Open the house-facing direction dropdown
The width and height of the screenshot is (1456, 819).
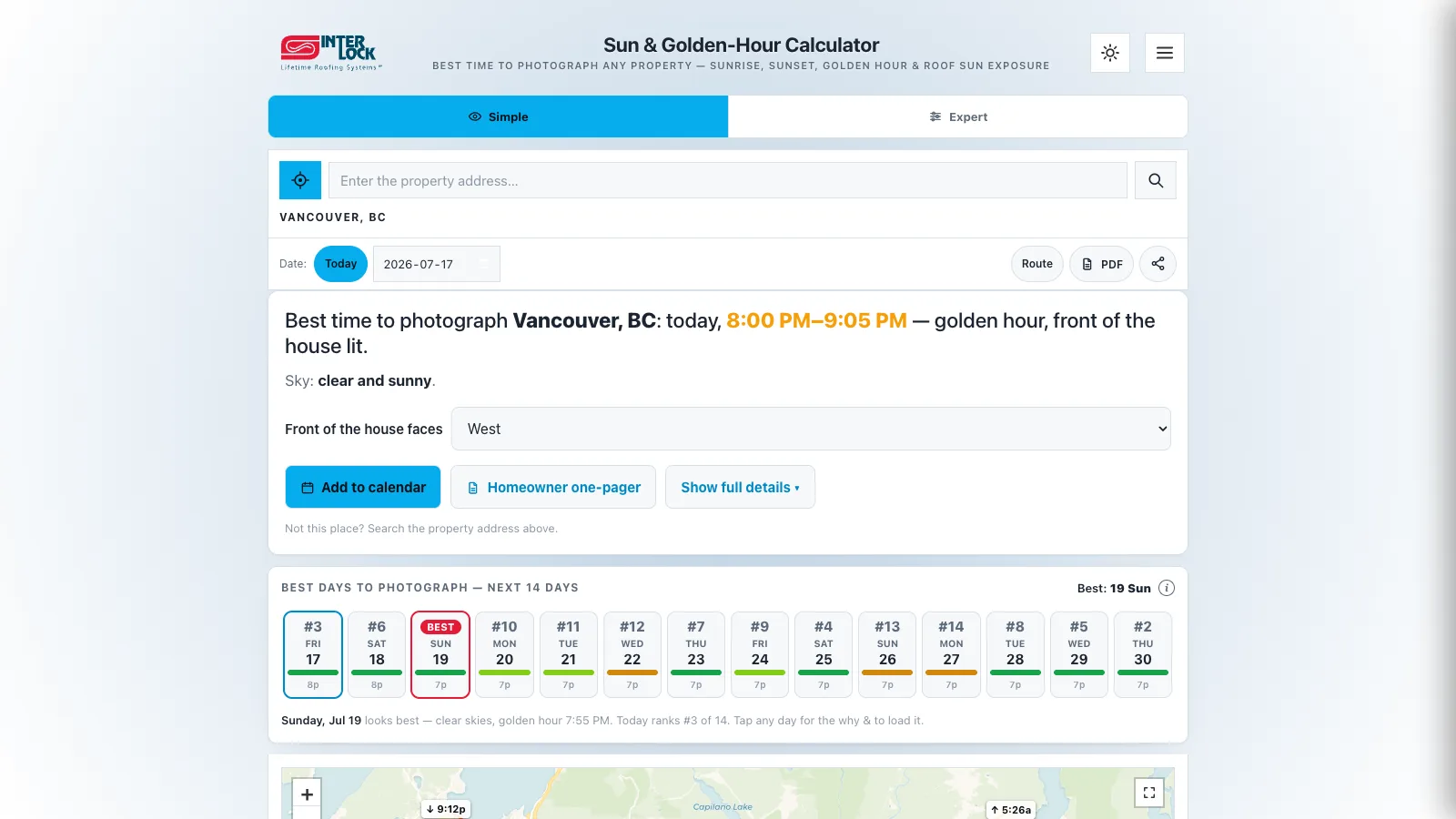point(811,429)
